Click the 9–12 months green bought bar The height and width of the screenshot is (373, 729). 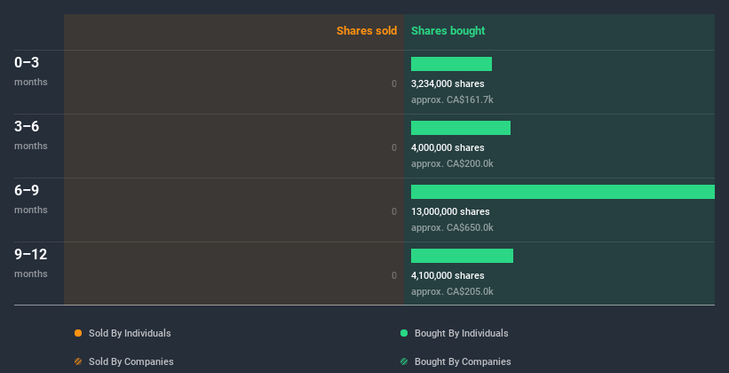click(462, 256)
